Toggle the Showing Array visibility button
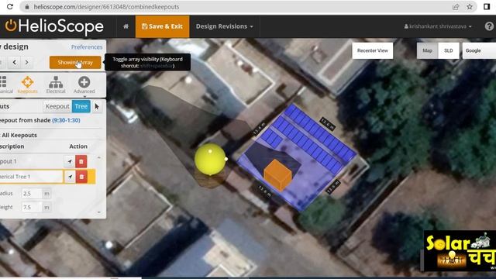This screenshot has height=279, width=496. (75, 62)
